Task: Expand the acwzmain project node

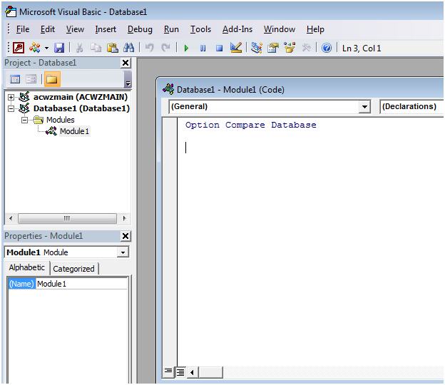Action: point(11,97)
